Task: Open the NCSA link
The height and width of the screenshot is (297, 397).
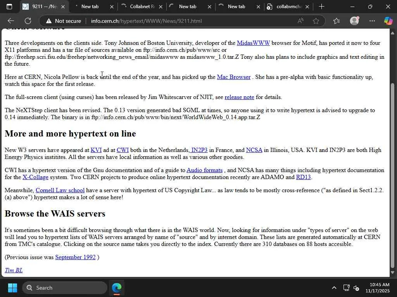Action: (x=254, y=150)
